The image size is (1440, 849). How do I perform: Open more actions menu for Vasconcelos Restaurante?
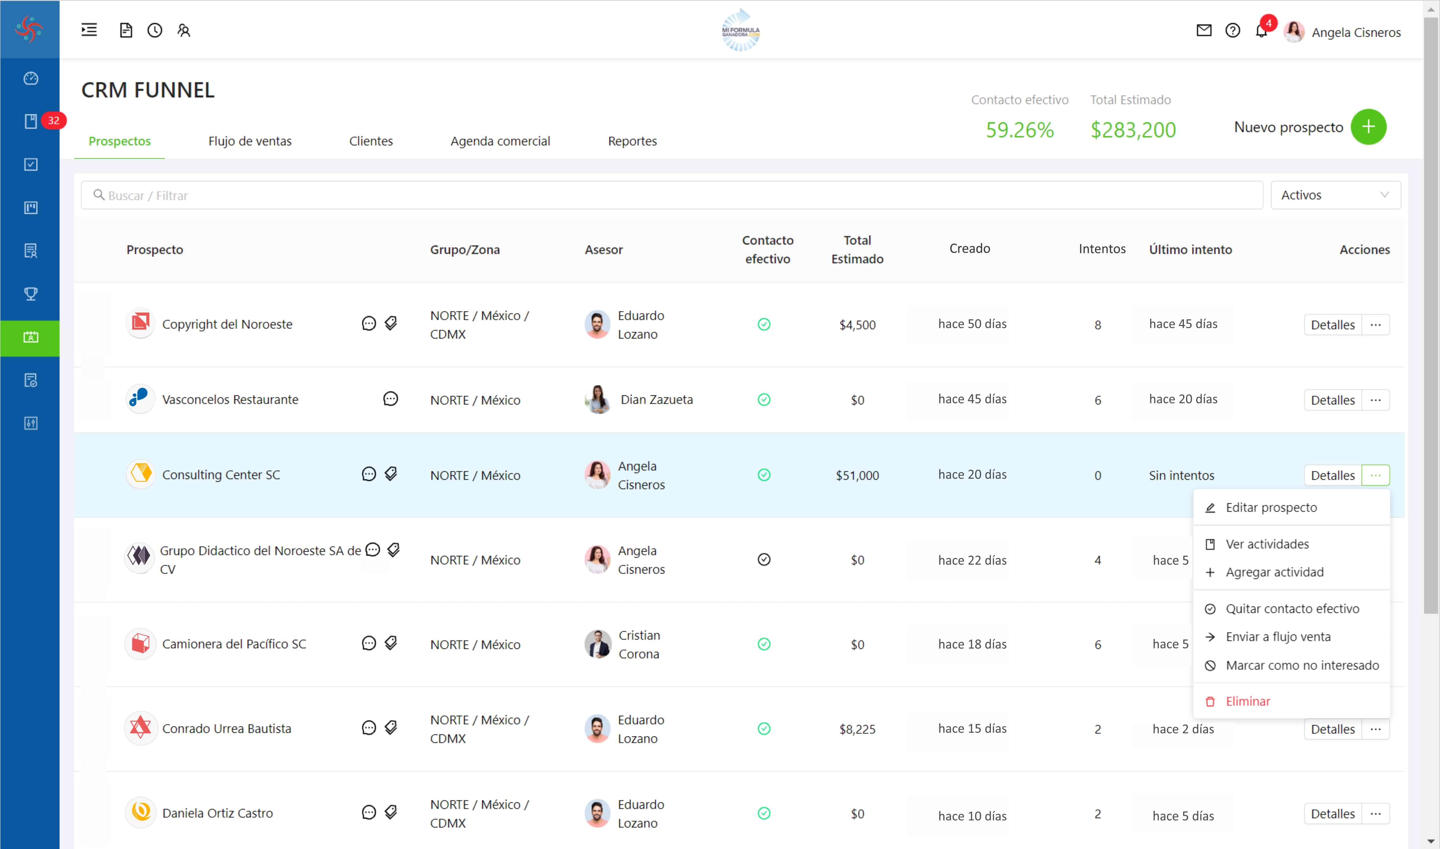[1375, 400]
